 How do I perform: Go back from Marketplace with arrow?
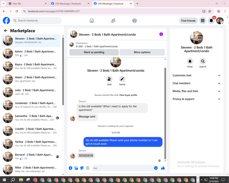[x=5, y=31]
